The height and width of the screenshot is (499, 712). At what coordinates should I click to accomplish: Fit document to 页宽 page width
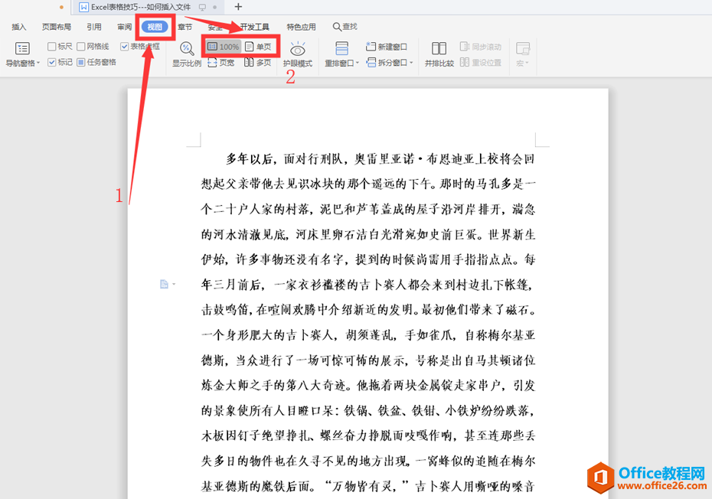click(x=221, y=63)
